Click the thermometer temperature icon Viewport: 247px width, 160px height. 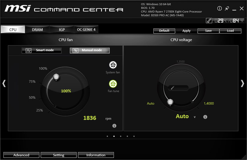click(209, 21)
